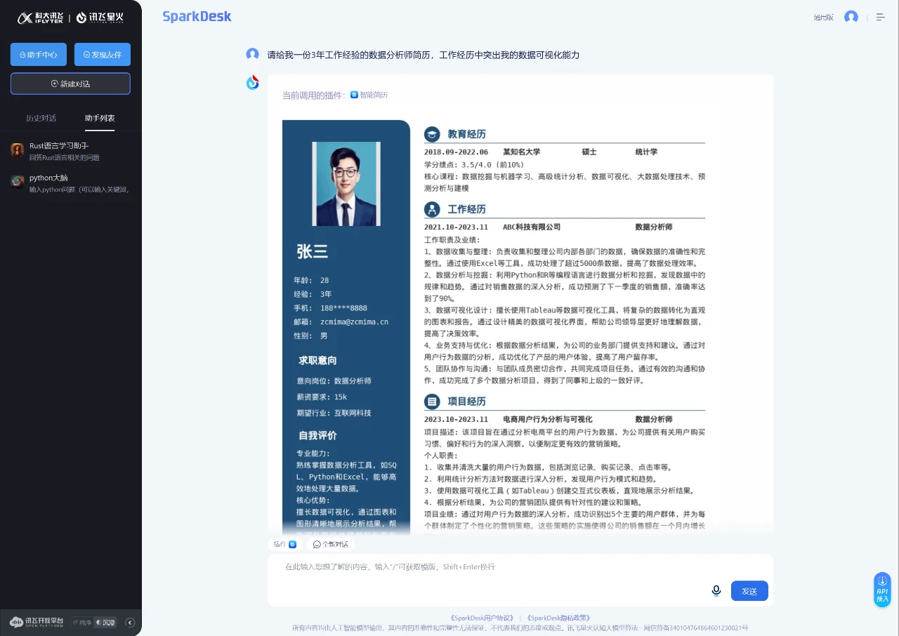Click the 讯飞星火 logo in sidebar

100,18
